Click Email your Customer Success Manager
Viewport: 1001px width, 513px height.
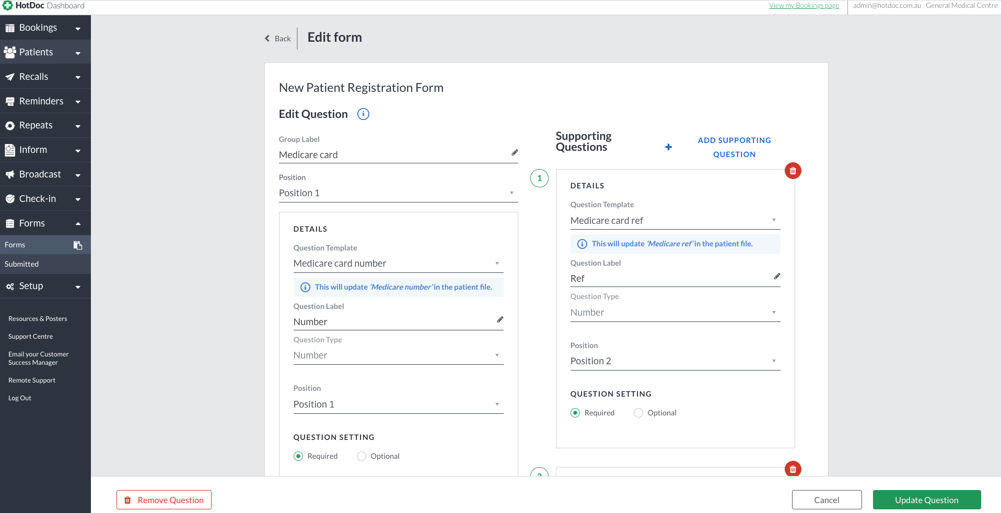(x=38, y=359)
